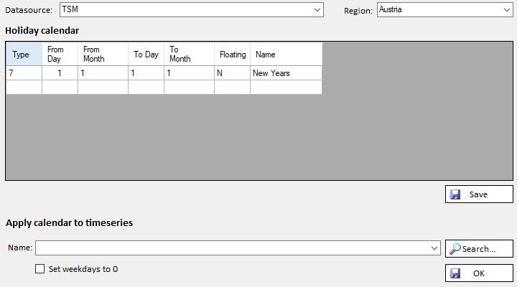Click the empty new row Name cell

286,87
